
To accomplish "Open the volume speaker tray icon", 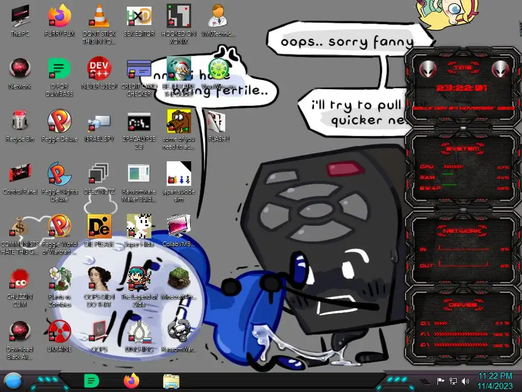I will [465, 381].
